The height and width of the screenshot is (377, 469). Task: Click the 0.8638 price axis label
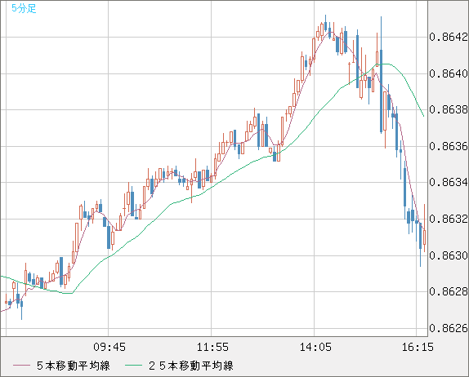[449, 109]
